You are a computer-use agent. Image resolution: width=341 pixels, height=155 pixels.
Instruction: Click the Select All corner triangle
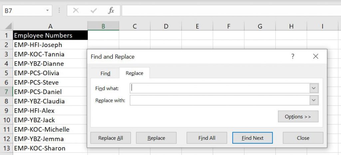8,26
